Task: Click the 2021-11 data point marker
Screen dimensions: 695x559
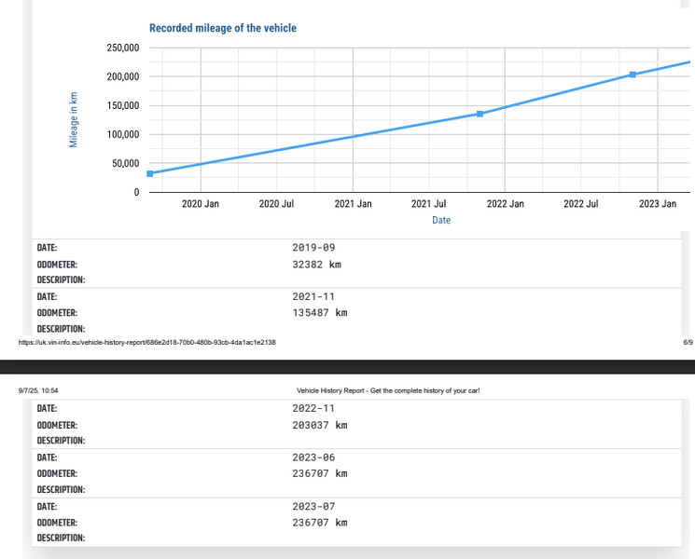Action: [480, 114]
